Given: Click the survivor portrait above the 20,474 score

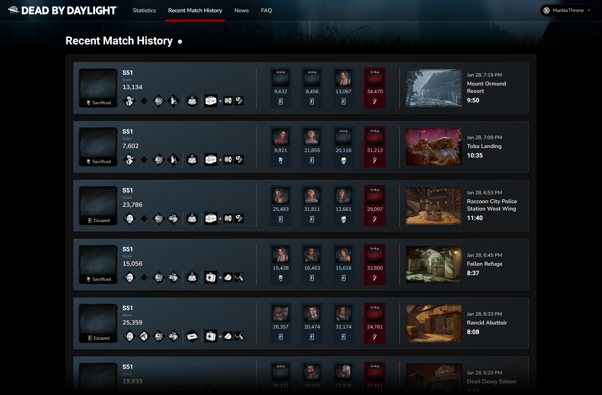Looking at the screenshot, I should coord(312,313).
